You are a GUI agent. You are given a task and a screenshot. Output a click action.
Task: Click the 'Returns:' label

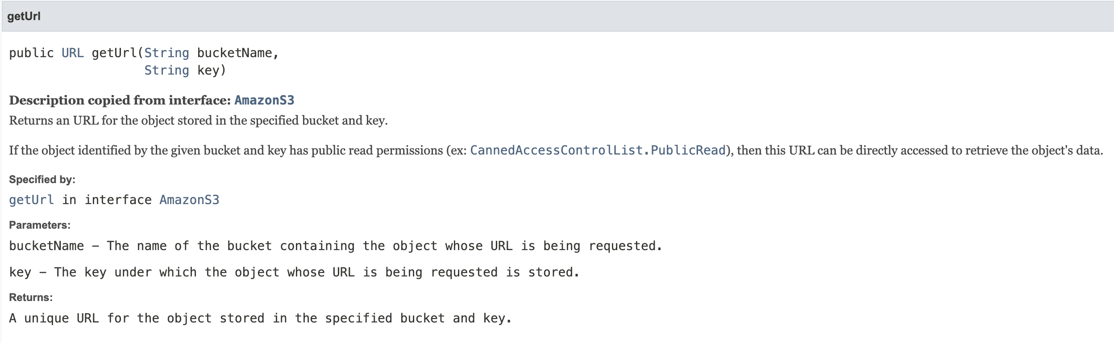pyautogui.click(x=31, y=297)
